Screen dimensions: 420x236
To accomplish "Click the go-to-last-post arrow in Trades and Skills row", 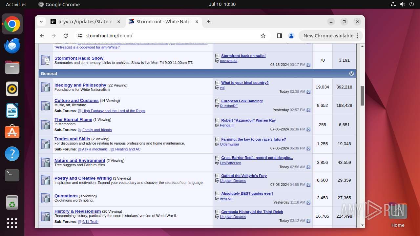I will [x=308, y=148].
